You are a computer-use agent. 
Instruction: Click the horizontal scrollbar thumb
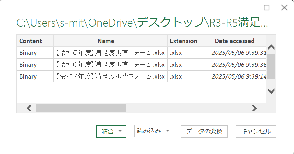(x=81, y=108)
